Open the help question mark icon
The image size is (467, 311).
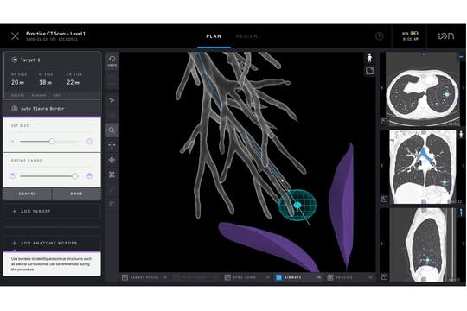(x=379, y=36)
